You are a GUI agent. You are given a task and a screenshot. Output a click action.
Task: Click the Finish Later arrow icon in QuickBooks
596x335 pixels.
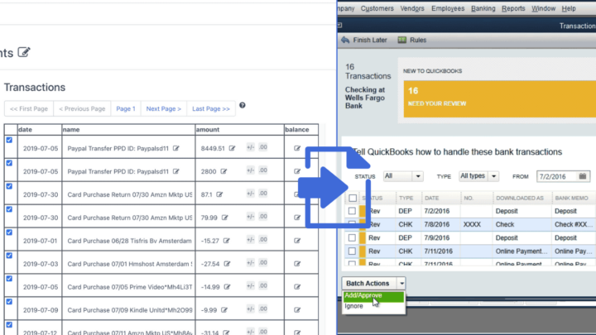click(x=345, y=40)
